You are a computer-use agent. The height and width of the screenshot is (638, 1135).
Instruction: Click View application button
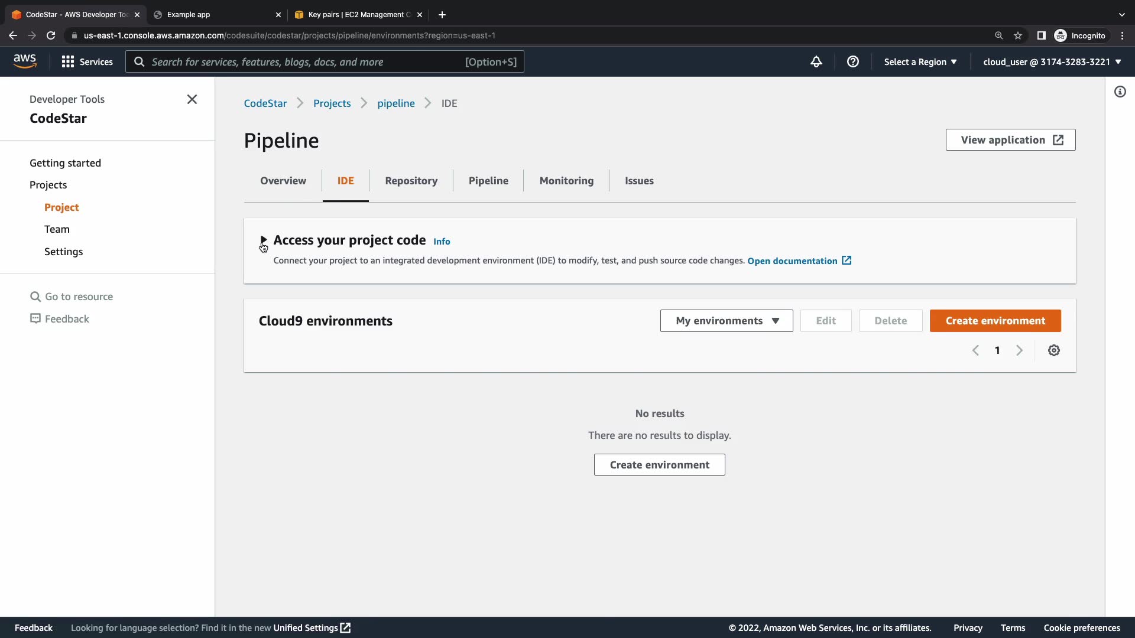tap(1010, 140)
